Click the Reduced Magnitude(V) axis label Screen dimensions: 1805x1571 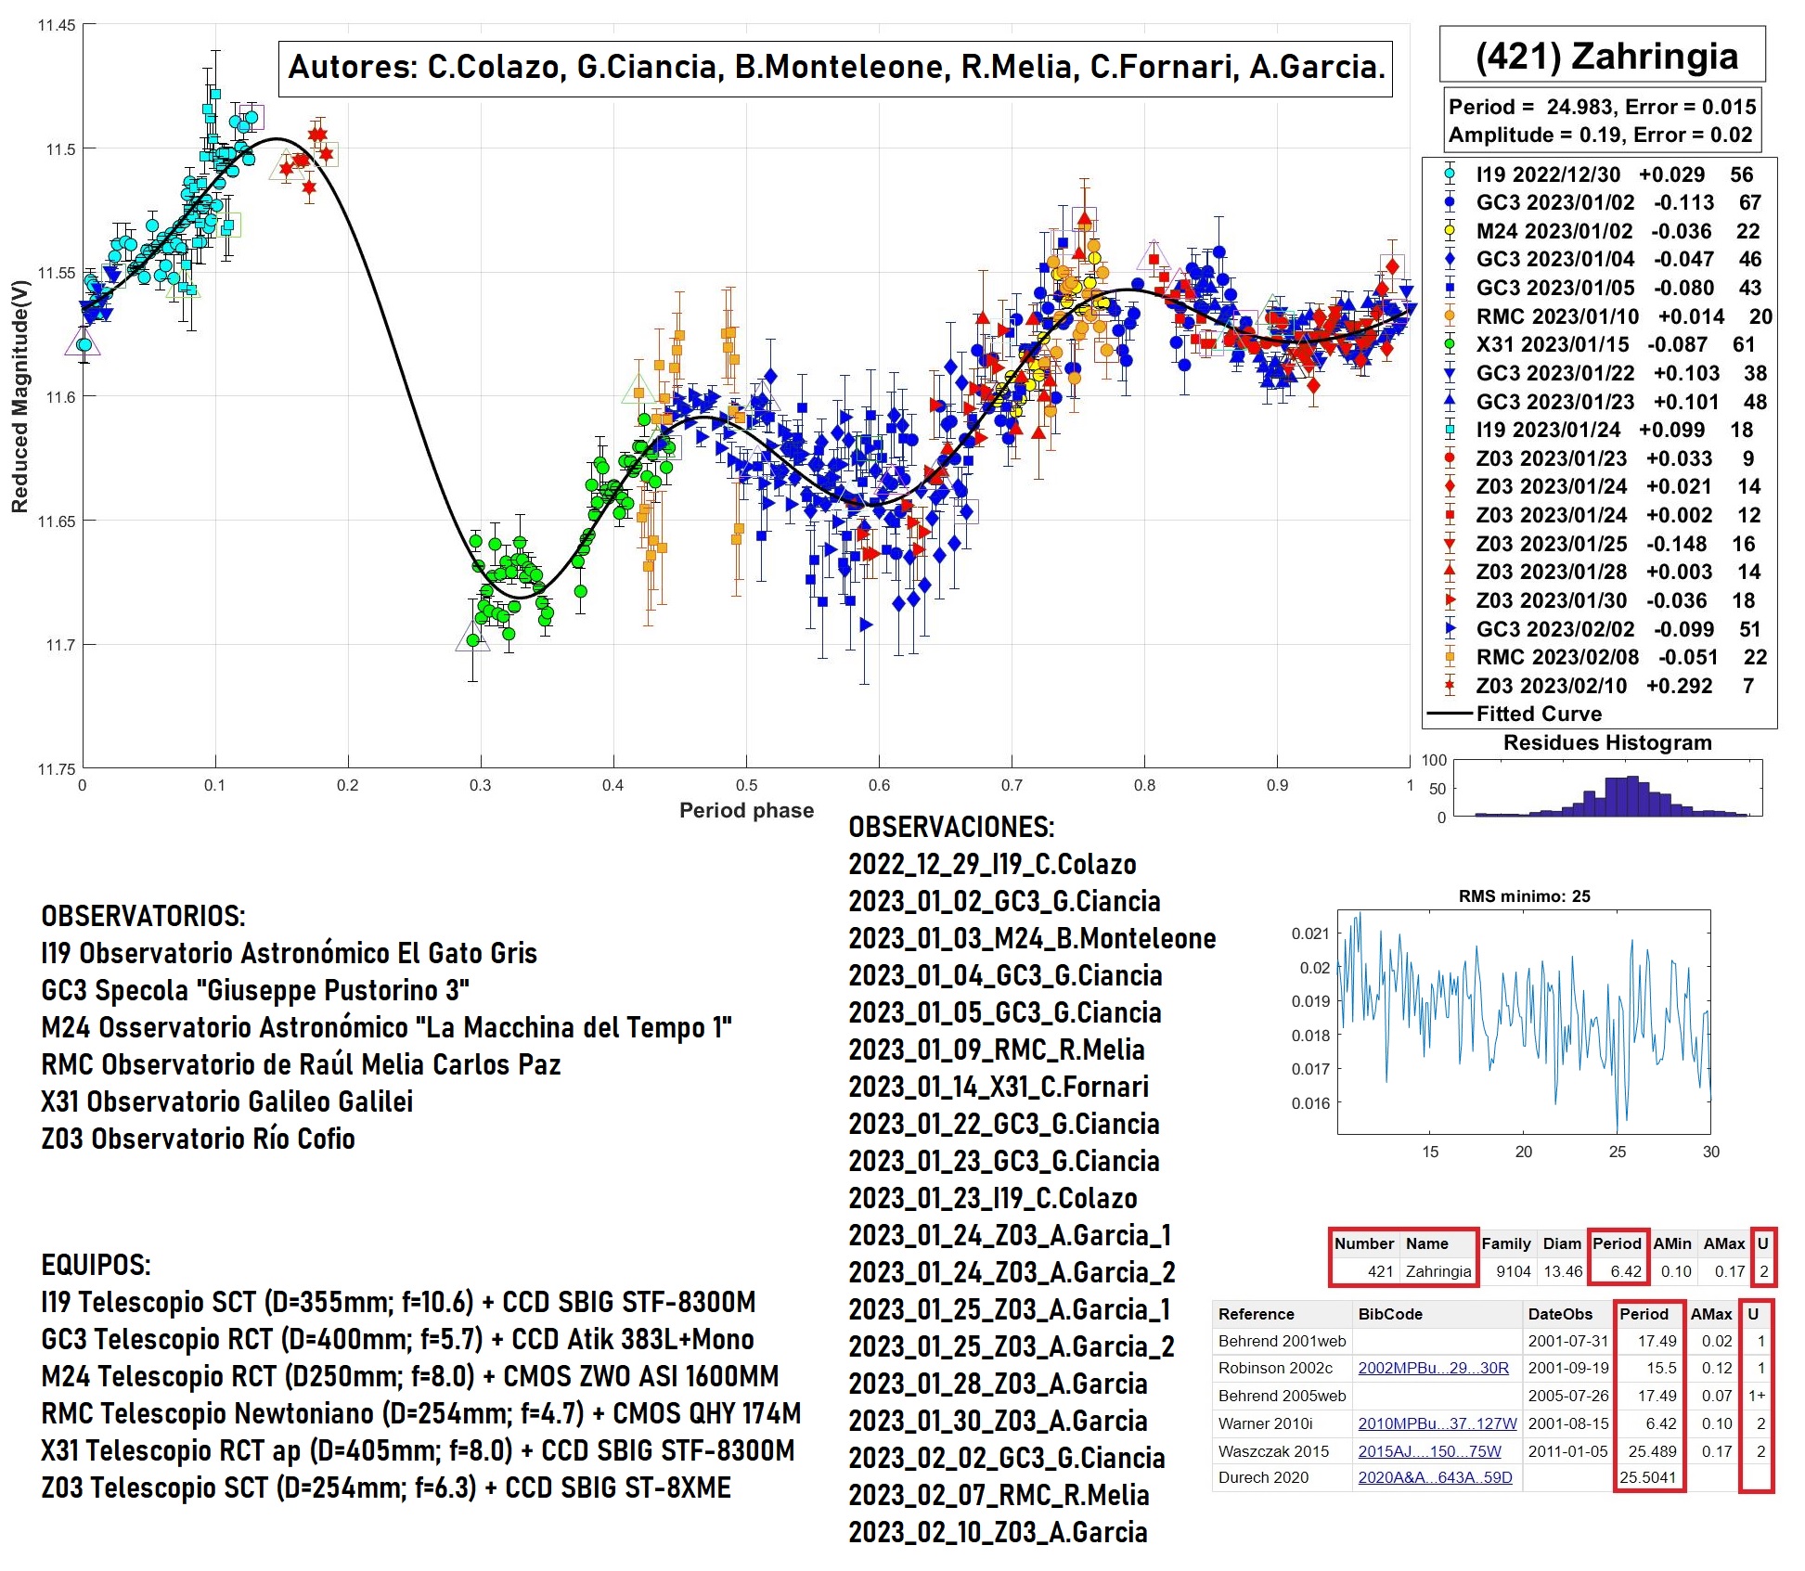[20, 396]
